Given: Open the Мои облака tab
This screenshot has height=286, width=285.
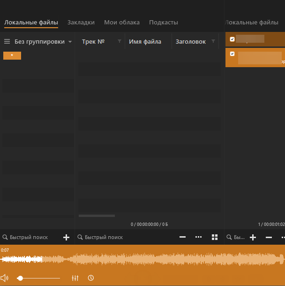Looking at the screenshot, I should coord(122,23).
